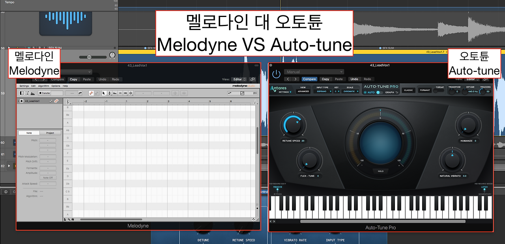
Task: Open Melodyne Edit menu
Action: click(34, 86)
